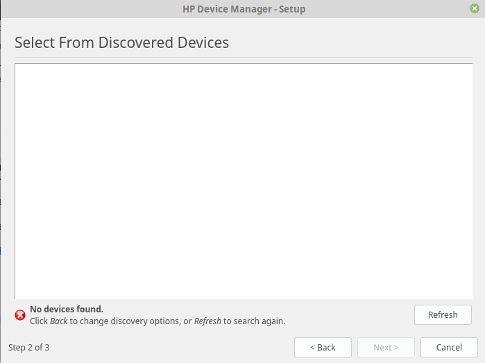Image resolution: width=485 pixels, height=363 pixels.
Task: Click the 'HP Device Manager - Setup' title bar text
Action: [244, 9]
